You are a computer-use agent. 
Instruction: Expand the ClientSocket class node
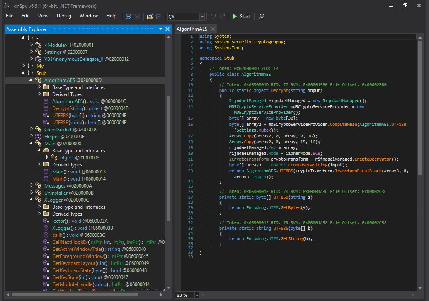(32, 130)
